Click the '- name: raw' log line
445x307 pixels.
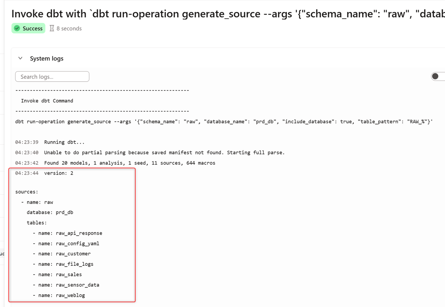pyautogui.click(x=37, y=202)
